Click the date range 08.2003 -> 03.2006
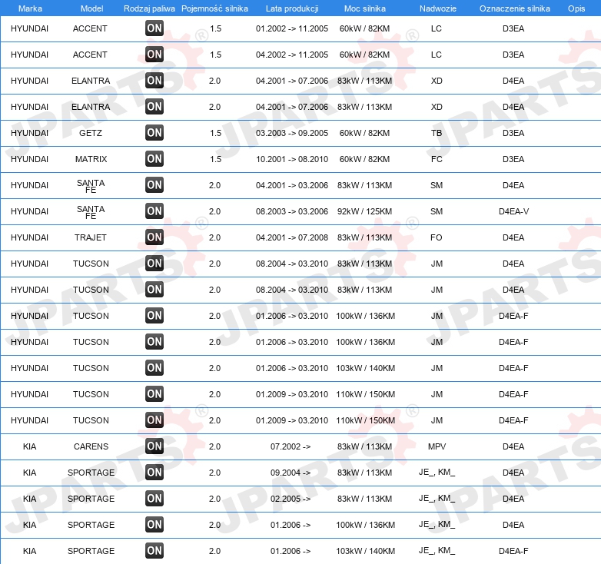 (292, 211)
